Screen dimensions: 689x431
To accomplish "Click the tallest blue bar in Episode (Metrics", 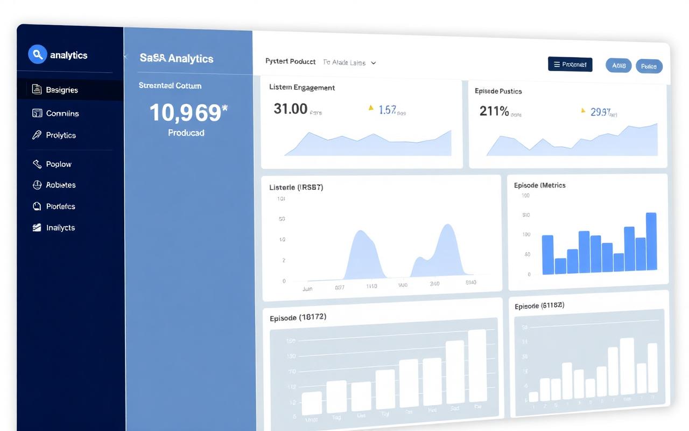I will tap(651, 241).
